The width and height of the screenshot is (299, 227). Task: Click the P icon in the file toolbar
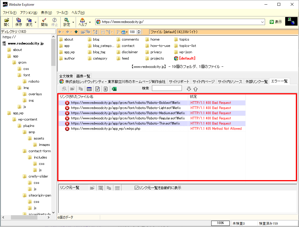[118, 32]
